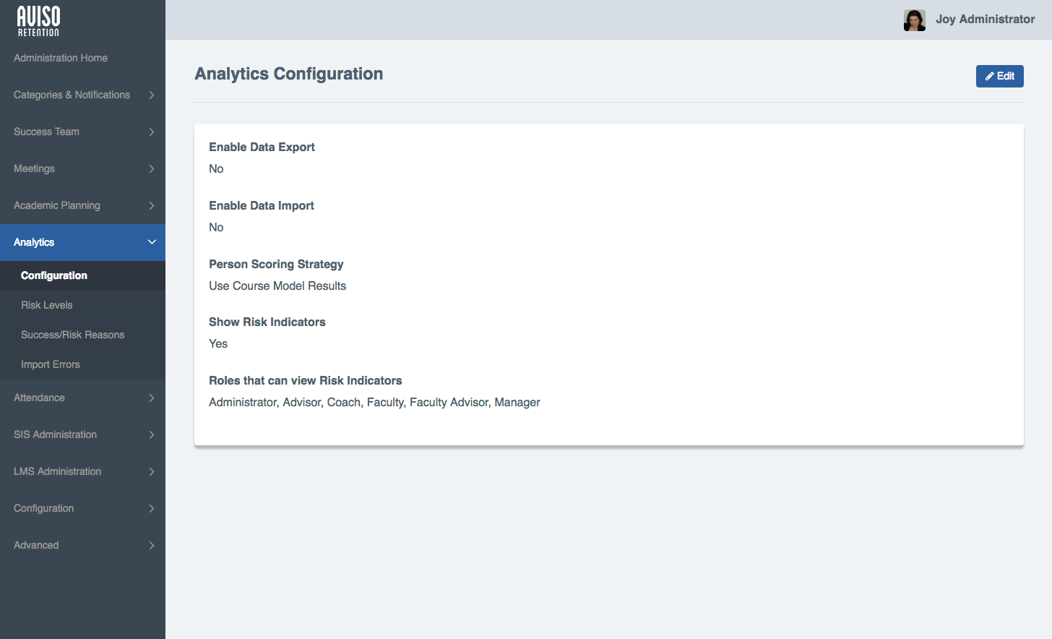The image size is (1052, 639).
Task: Click the Edit button
Action: tap(999, 76)
